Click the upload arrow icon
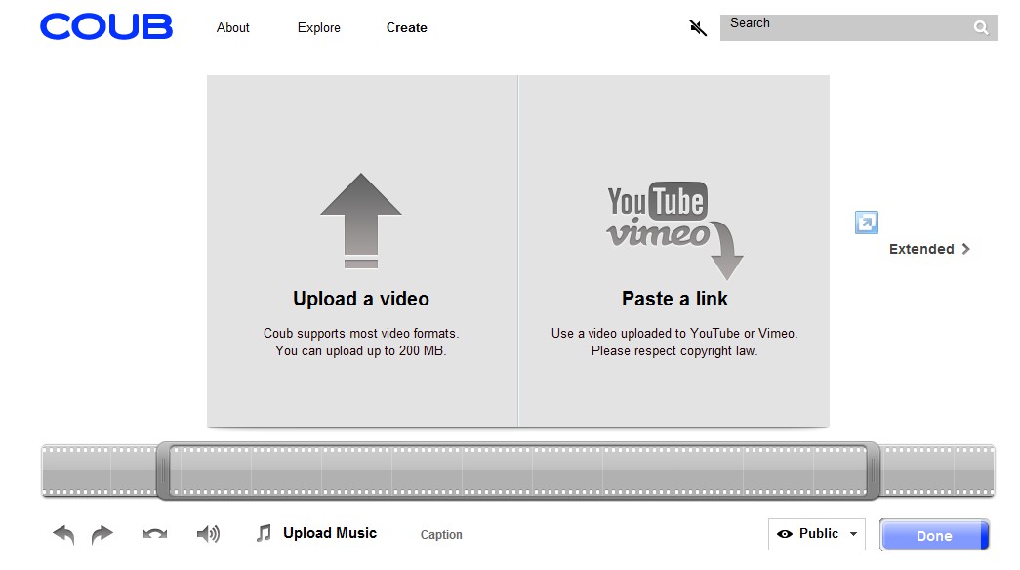 coord(361,221)
